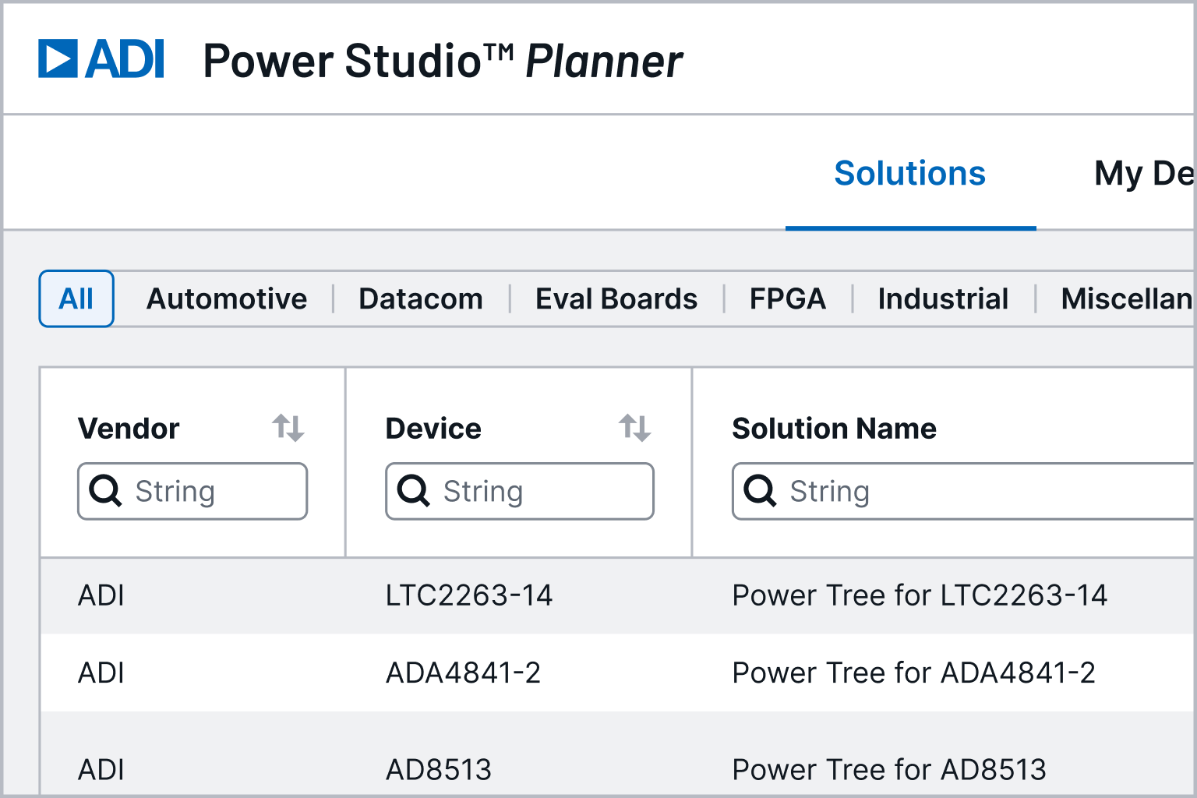Filter solutions by Datacom
This screenshot has width=1197, height=798.
point(420,298)
